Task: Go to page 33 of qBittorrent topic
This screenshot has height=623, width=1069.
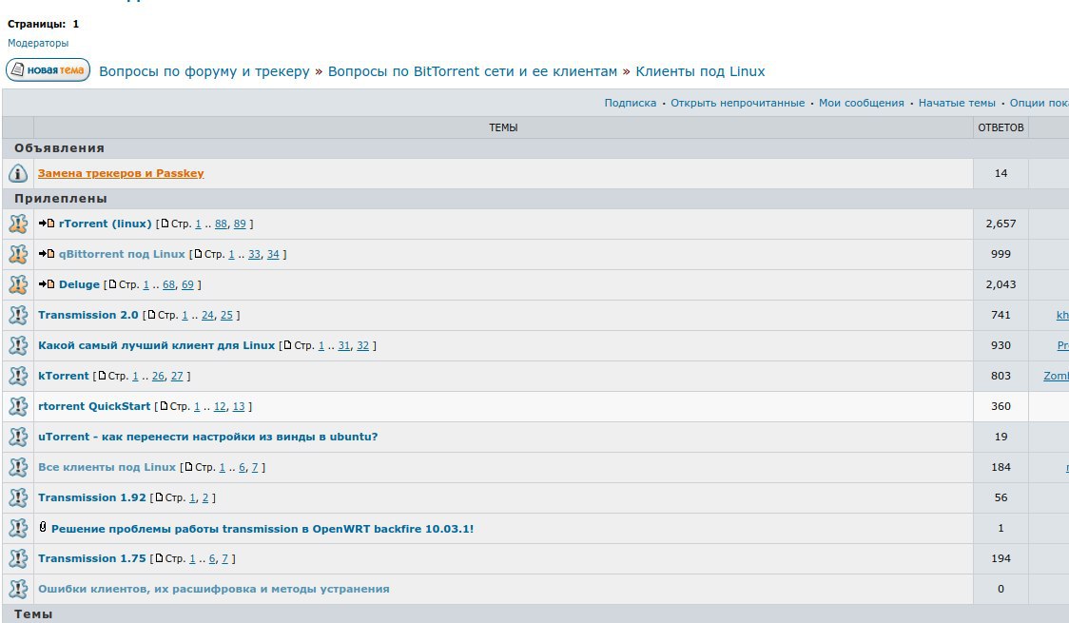Action: coord(254,254)
